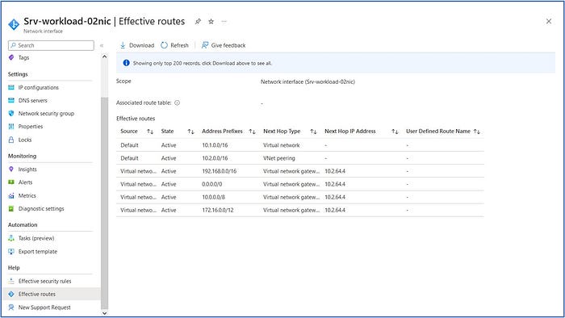Screen dimensions: 565x318
Task: Click the Network security group shield icon
Action: tap(11, 114)
